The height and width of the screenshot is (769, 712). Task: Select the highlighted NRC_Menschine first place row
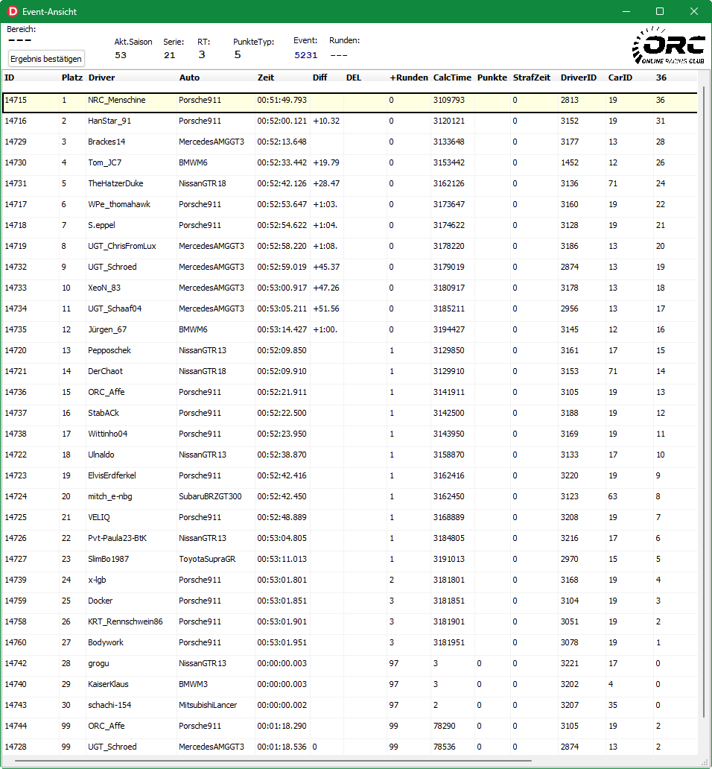(117, 100)
